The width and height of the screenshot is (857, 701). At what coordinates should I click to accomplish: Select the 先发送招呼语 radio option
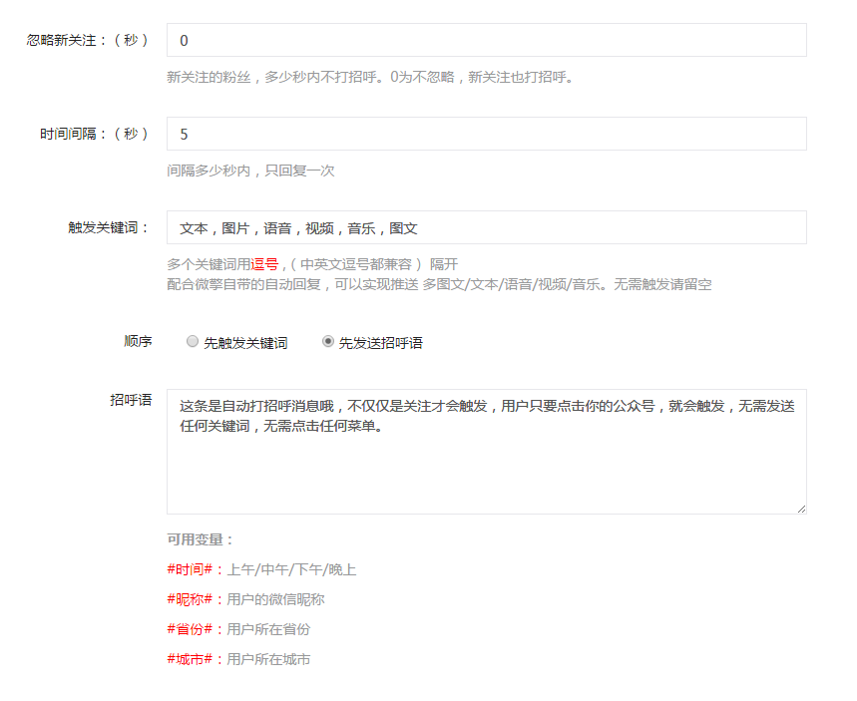tap(328, 342)
